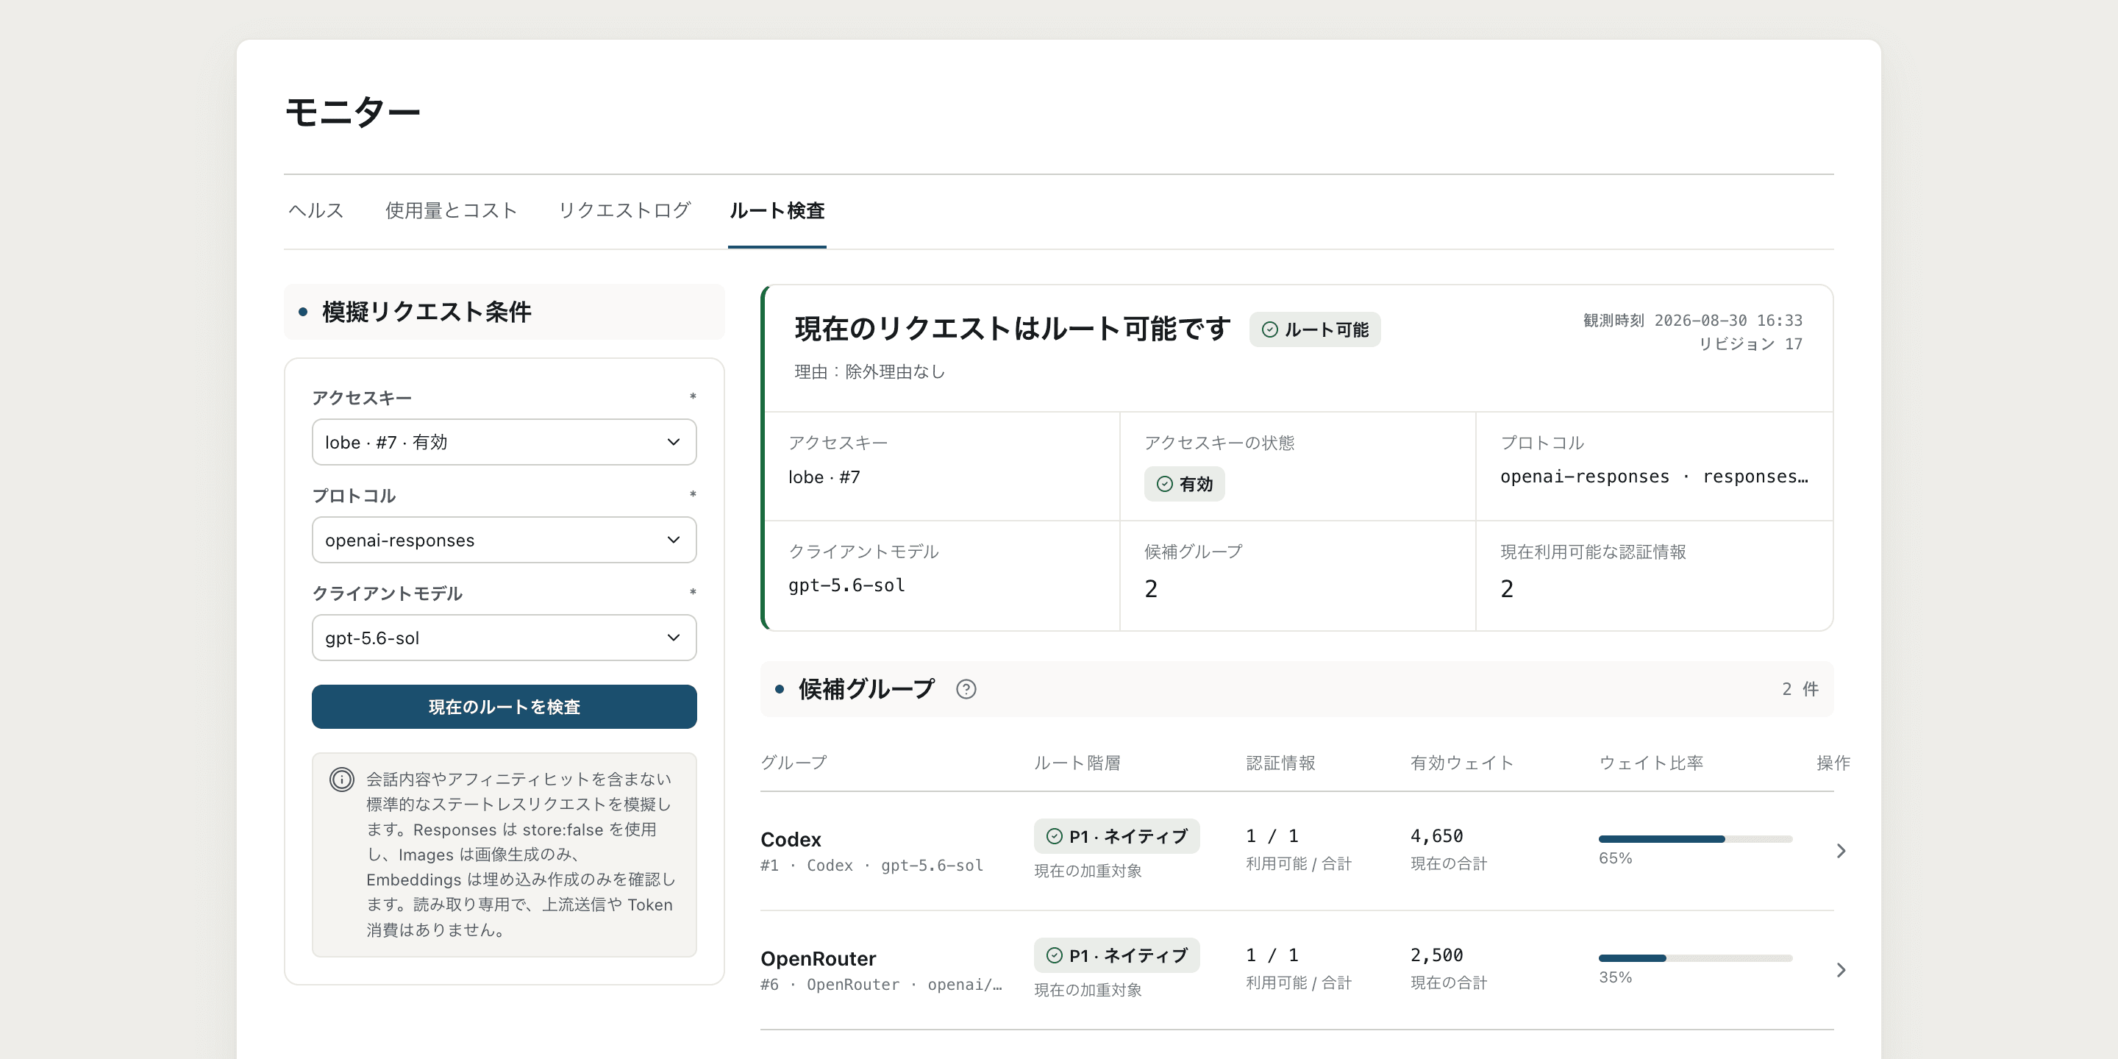The width and height of the screenshot is (2118, 1059).
Task: Click the effective weight value 4,650
Action: point(1436,836)
